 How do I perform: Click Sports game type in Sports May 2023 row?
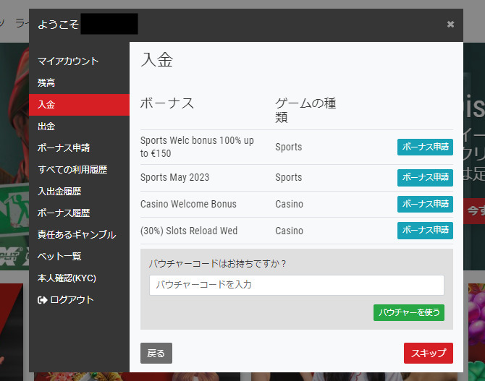point(289,178)
